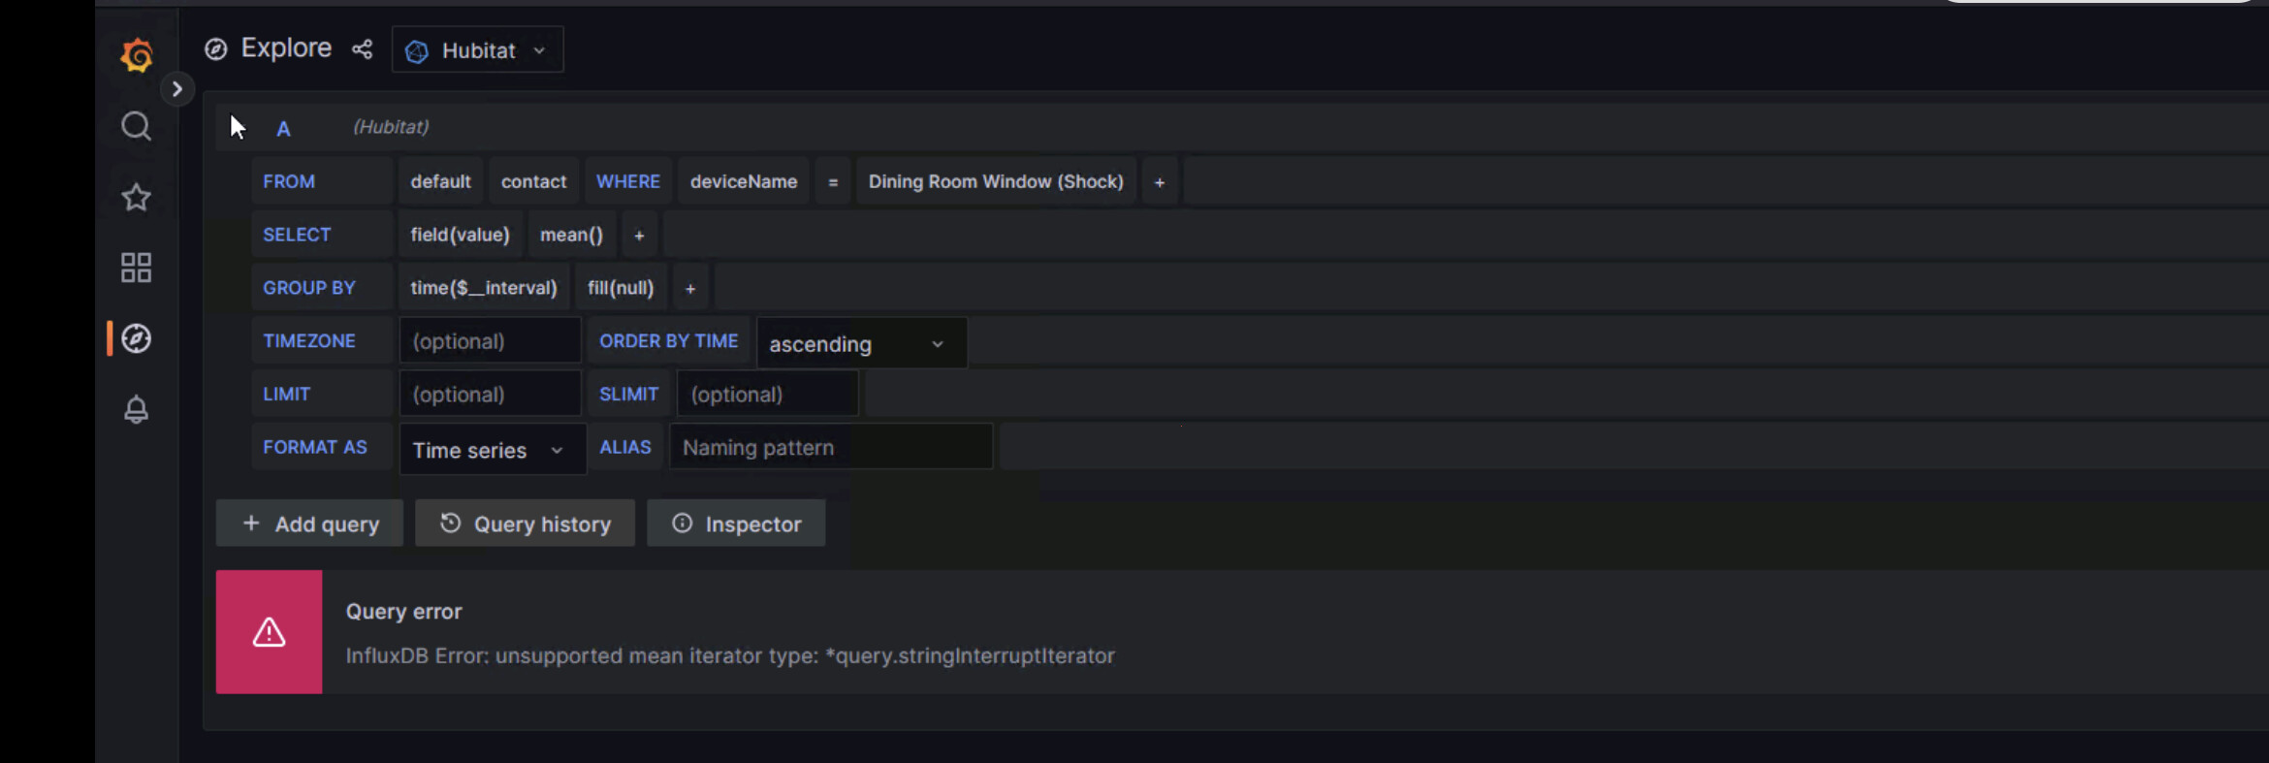This screenshot has height=763, width=2269.
Task: Focus the ALIAS naming pattern field
Action: [x=831, y=447]
